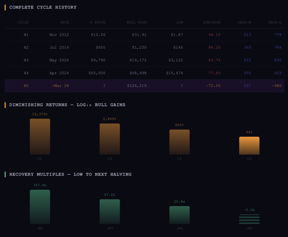
Task: Select the C3 bull gains bar
Action: click(110, 139)
